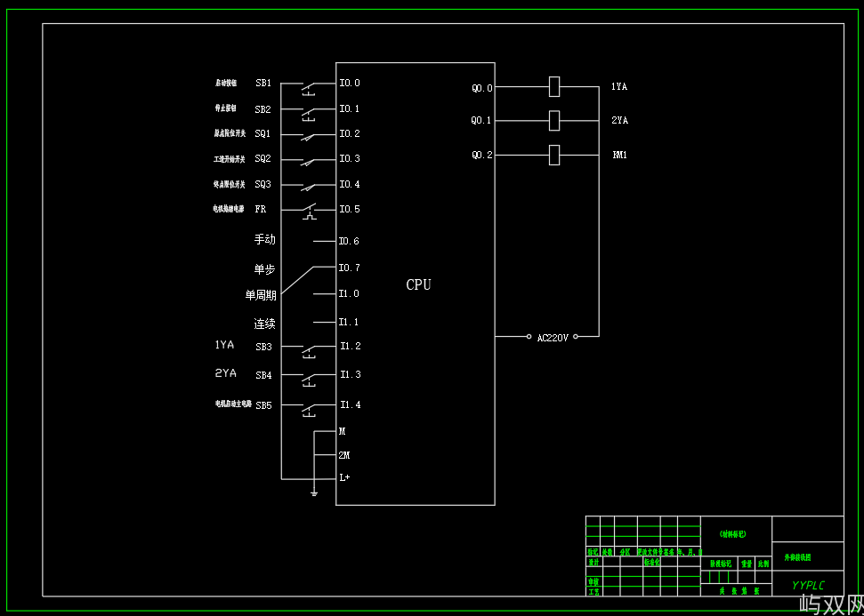This screenshot has width=864, height=616.
Task: Click the SB2 label
Action: tap(262, 109)
